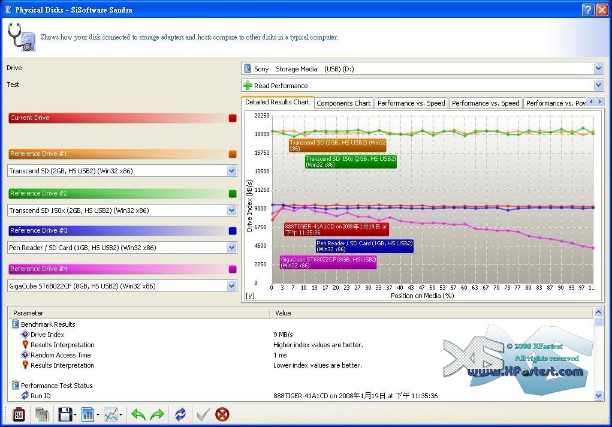The height and width of the screenshot is (427, 612).
Task: Click the bar chart view icon
Action: coord(88,414)
